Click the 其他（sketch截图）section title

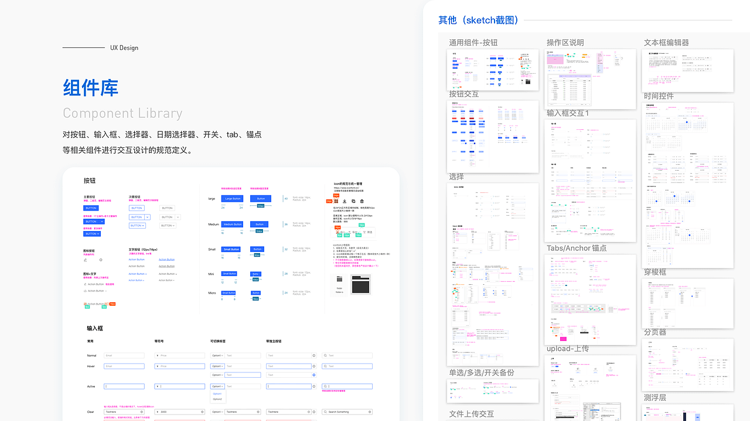point(479,20)
